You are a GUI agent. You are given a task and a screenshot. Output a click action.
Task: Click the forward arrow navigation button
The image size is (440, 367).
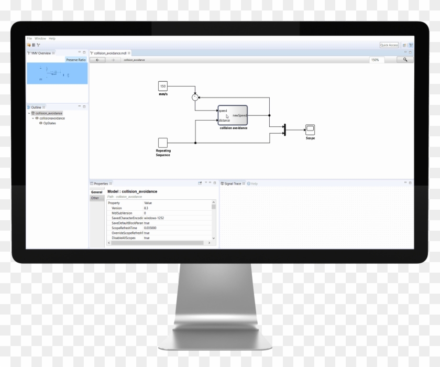113,60
